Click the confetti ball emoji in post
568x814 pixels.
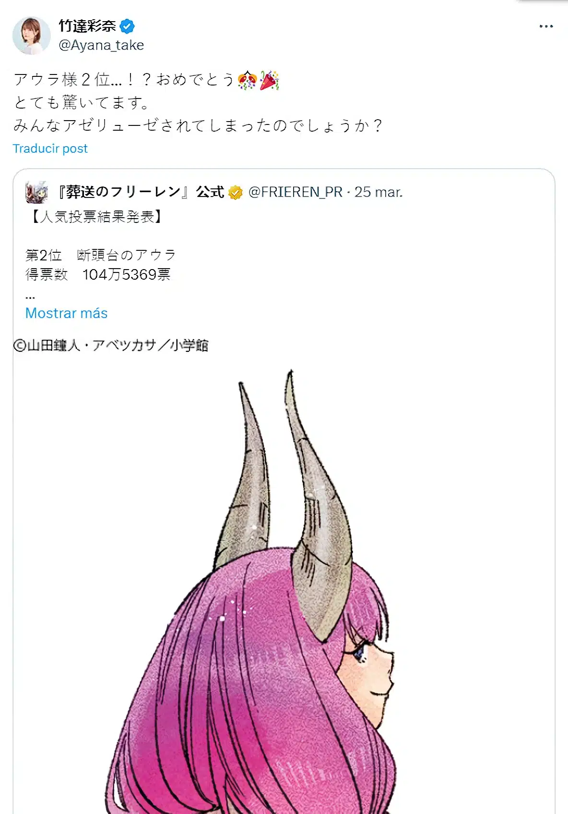click(x=248, y=80)
